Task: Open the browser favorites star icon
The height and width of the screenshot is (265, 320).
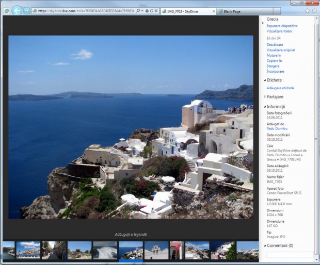Action: pyautogui.click(x=308, y=10)
